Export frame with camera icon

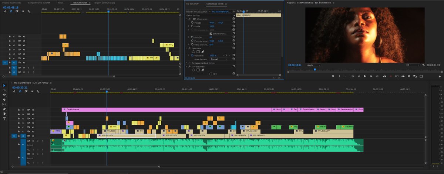coord(409,76)
